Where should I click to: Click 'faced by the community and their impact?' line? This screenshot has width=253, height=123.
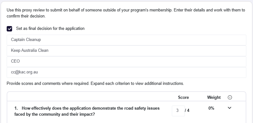pos(54,114)
